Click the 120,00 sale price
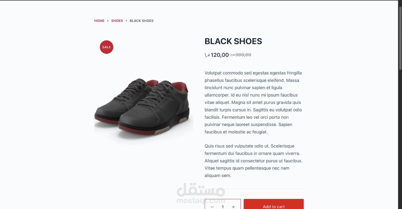 pos(217,55)
